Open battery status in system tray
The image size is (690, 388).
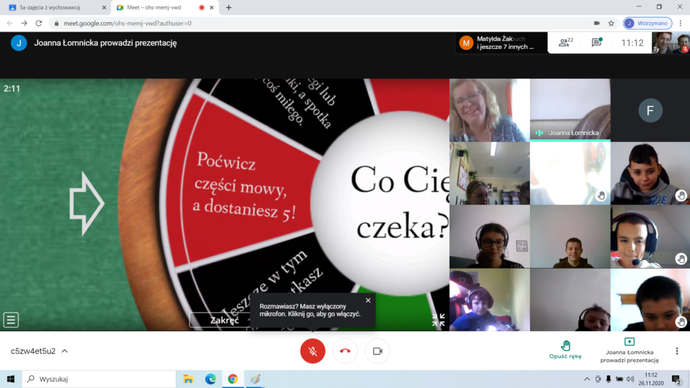(619, 379)
